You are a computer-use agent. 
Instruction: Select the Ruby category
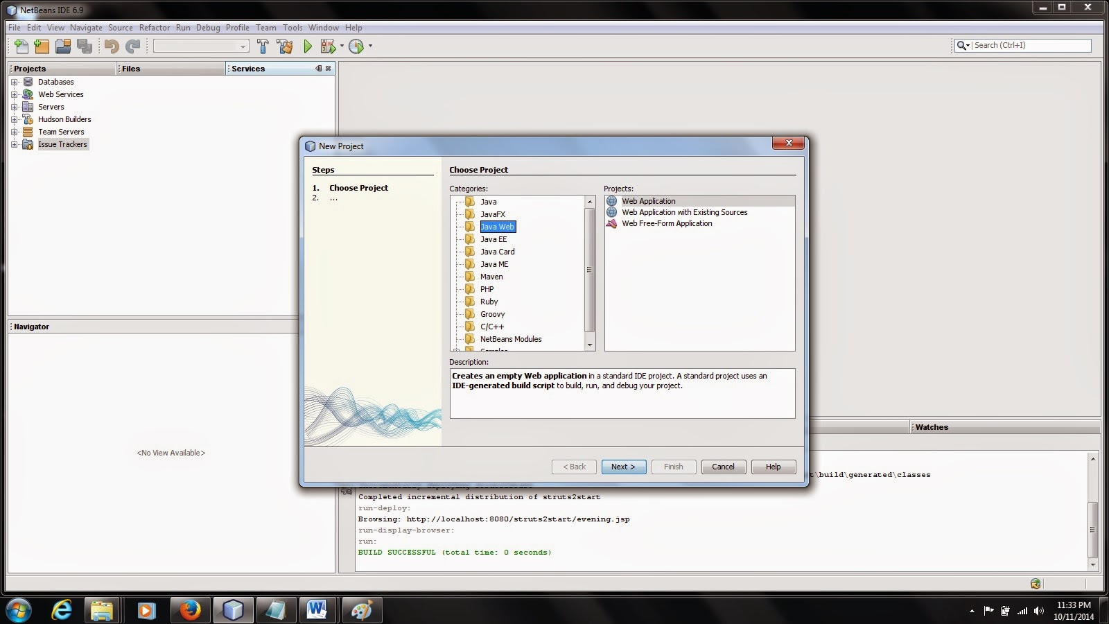[489, 302]
